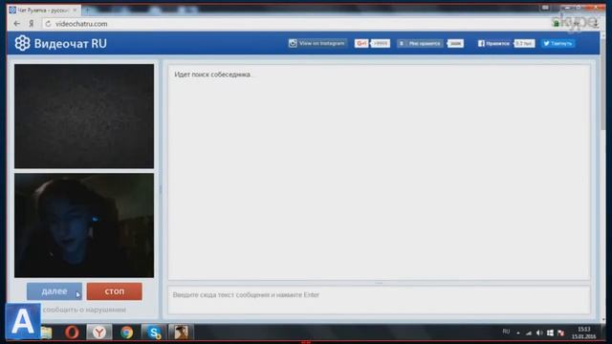Click the Google +1 share button
The height and width of the screenshot is (344, 612).
(361, 43)
